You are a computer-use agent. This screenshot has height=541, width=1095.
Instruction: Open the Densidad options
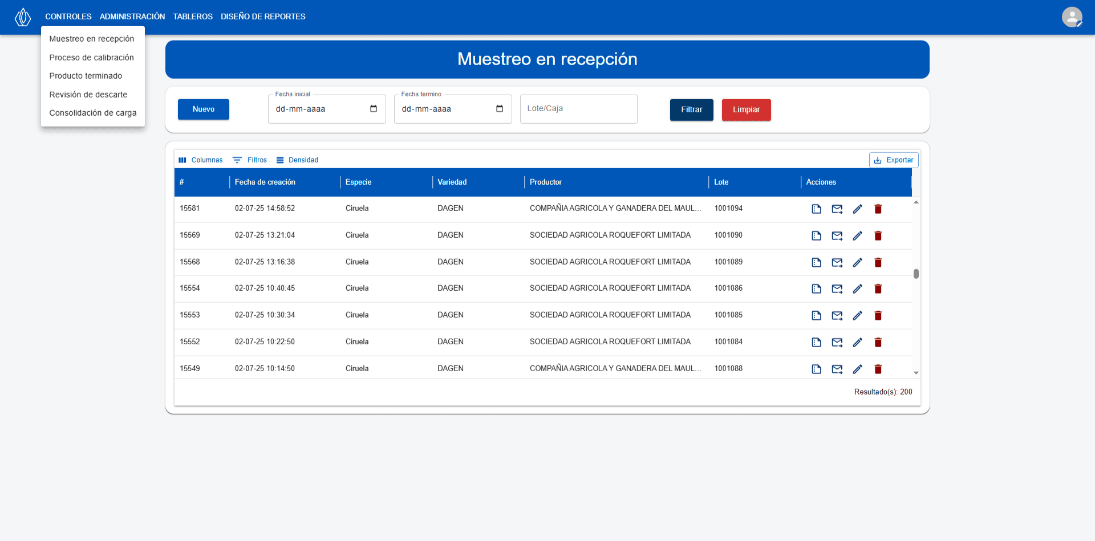(297, 160)
